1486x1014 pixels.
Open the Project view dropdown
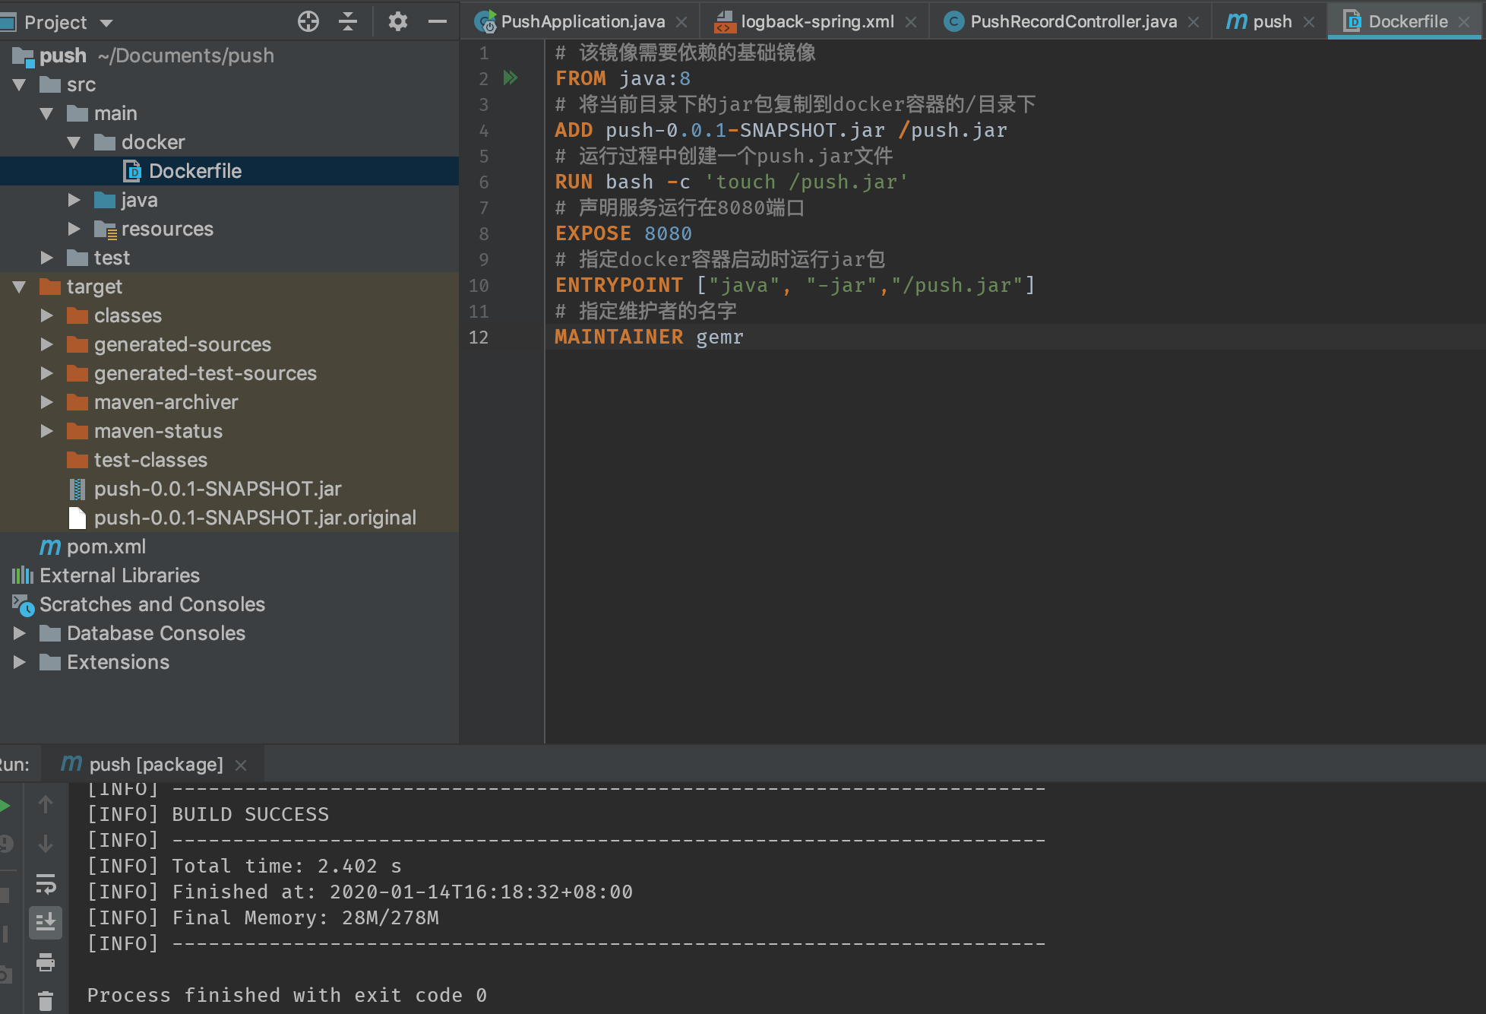coord(106,23)
